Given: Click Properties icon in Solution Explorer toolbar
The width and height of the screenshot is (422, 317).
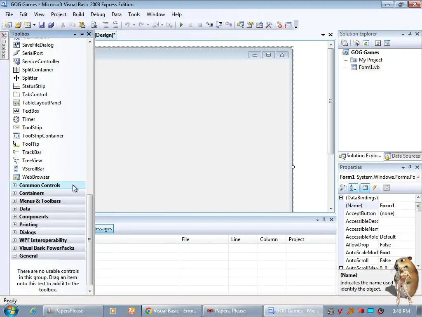Looking at the screenshot, I should tap(345, 43).
